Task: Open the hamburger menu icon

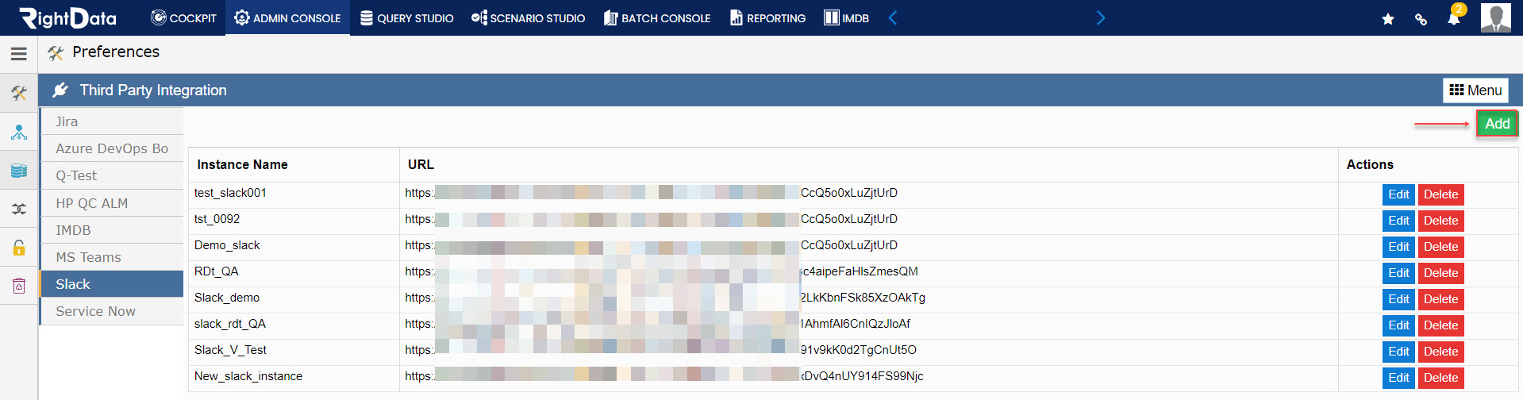Action: 19,54
